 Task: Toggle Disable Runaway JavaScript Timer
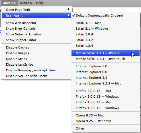click(36, 70)
